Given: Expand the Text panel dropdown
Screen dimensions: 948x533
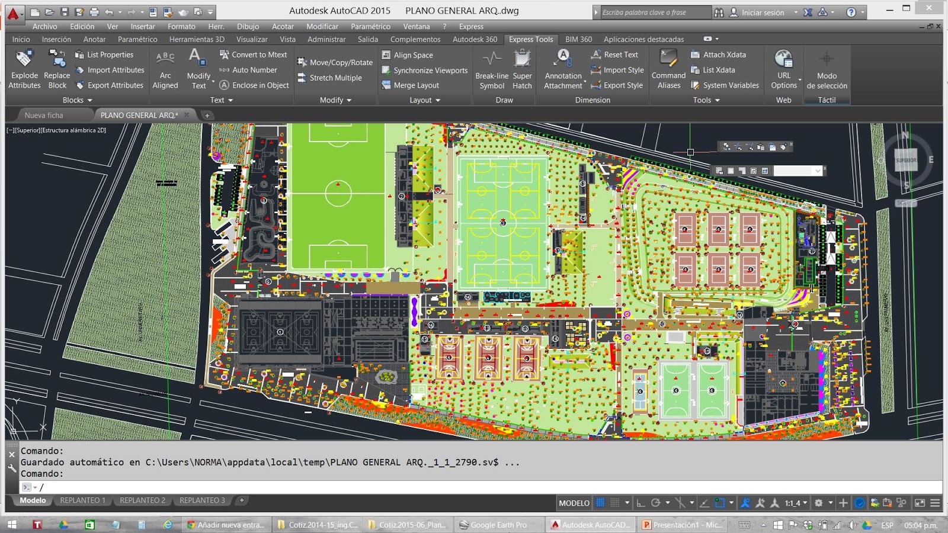Looking at the screenshot, I should [x=222, y=100].
